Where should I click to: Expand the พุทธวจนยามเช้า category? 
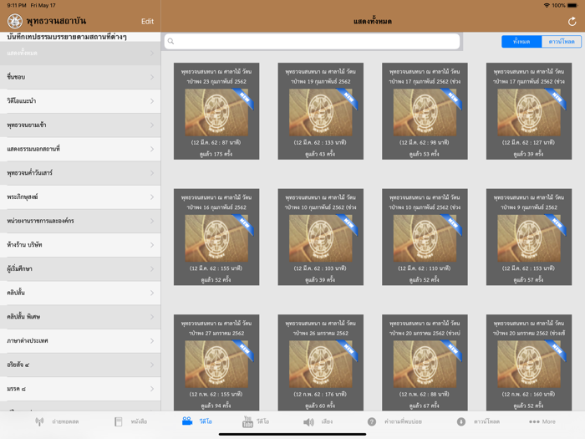pyautogui.click(x=80, y=125)
